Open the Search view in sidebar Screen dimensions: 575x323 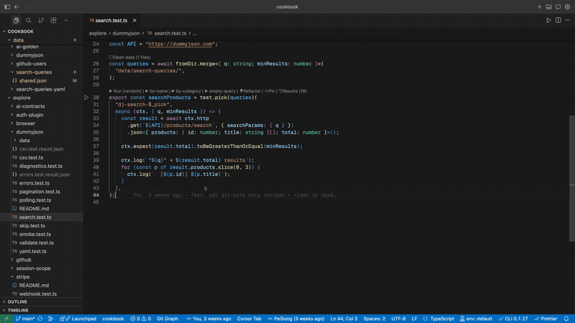28,20
